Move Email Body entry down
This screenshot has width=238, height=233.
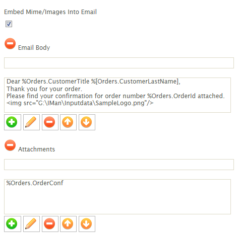pos(87,122)
